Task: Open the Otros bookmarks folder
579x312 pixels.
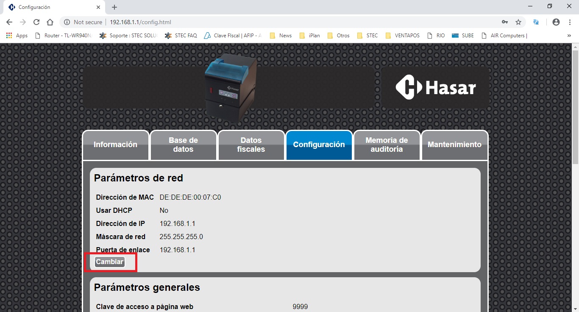Action: tap(338, 36)
